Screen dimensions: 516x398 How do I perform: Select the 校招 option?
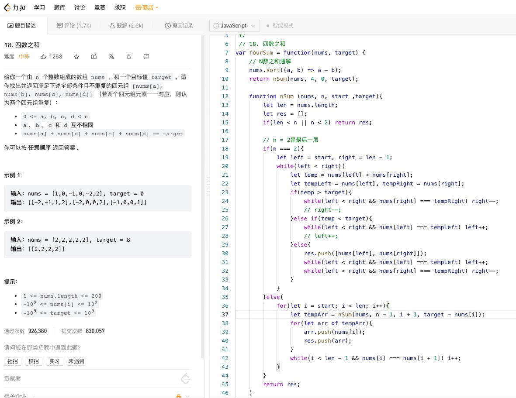point(34,361)
